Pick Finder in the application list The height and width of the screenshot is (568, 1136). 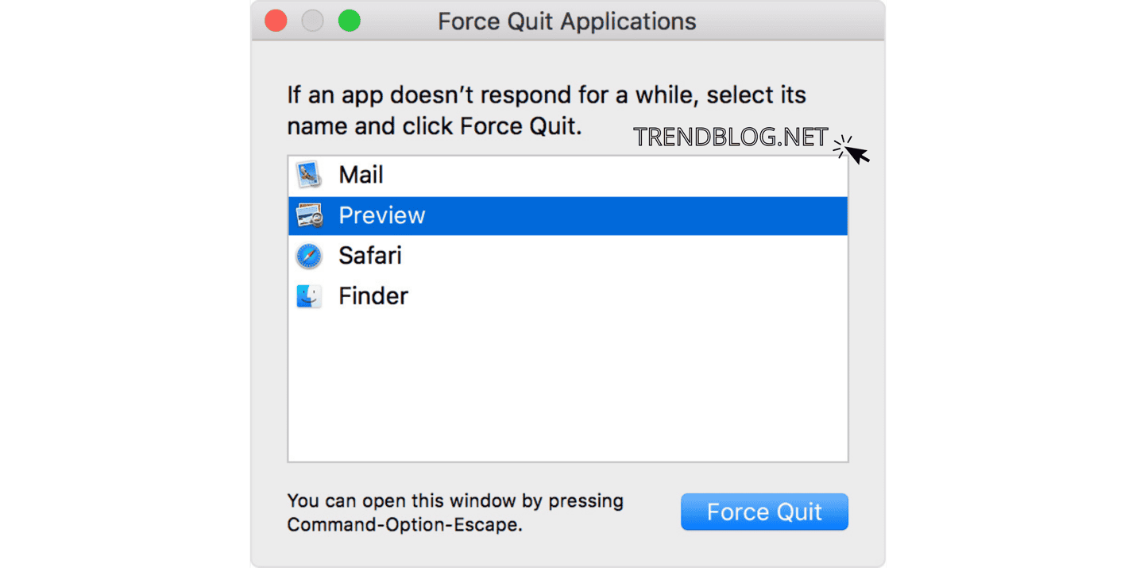tap(568, 296)
